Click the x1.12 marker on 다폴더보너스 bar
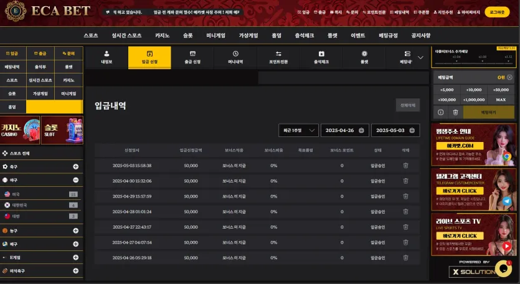Screen dimensions: 520x284 click(508, 57)
